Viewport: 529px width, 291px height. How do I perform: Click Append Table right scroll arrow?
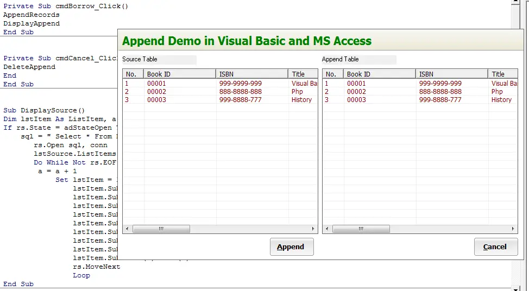(x=513, y=229)
